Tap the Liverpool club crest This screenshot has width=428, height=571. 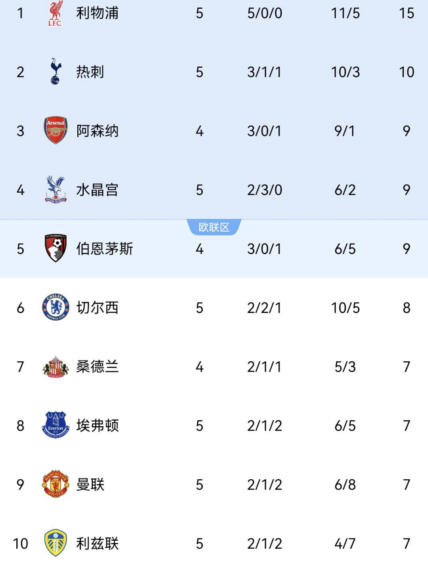(55, 13)
